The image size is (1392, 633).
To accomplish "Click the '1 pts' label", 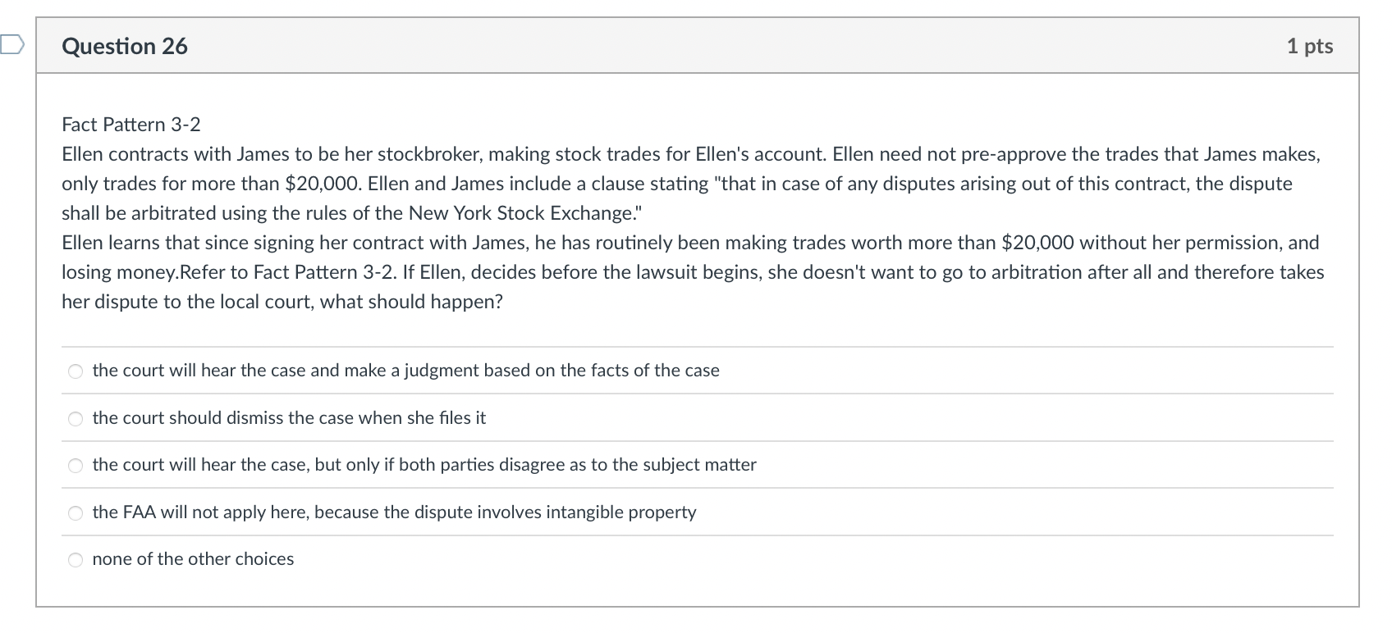I will coord(1310,47).
